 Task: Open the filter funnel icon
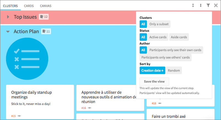(208, 5)
